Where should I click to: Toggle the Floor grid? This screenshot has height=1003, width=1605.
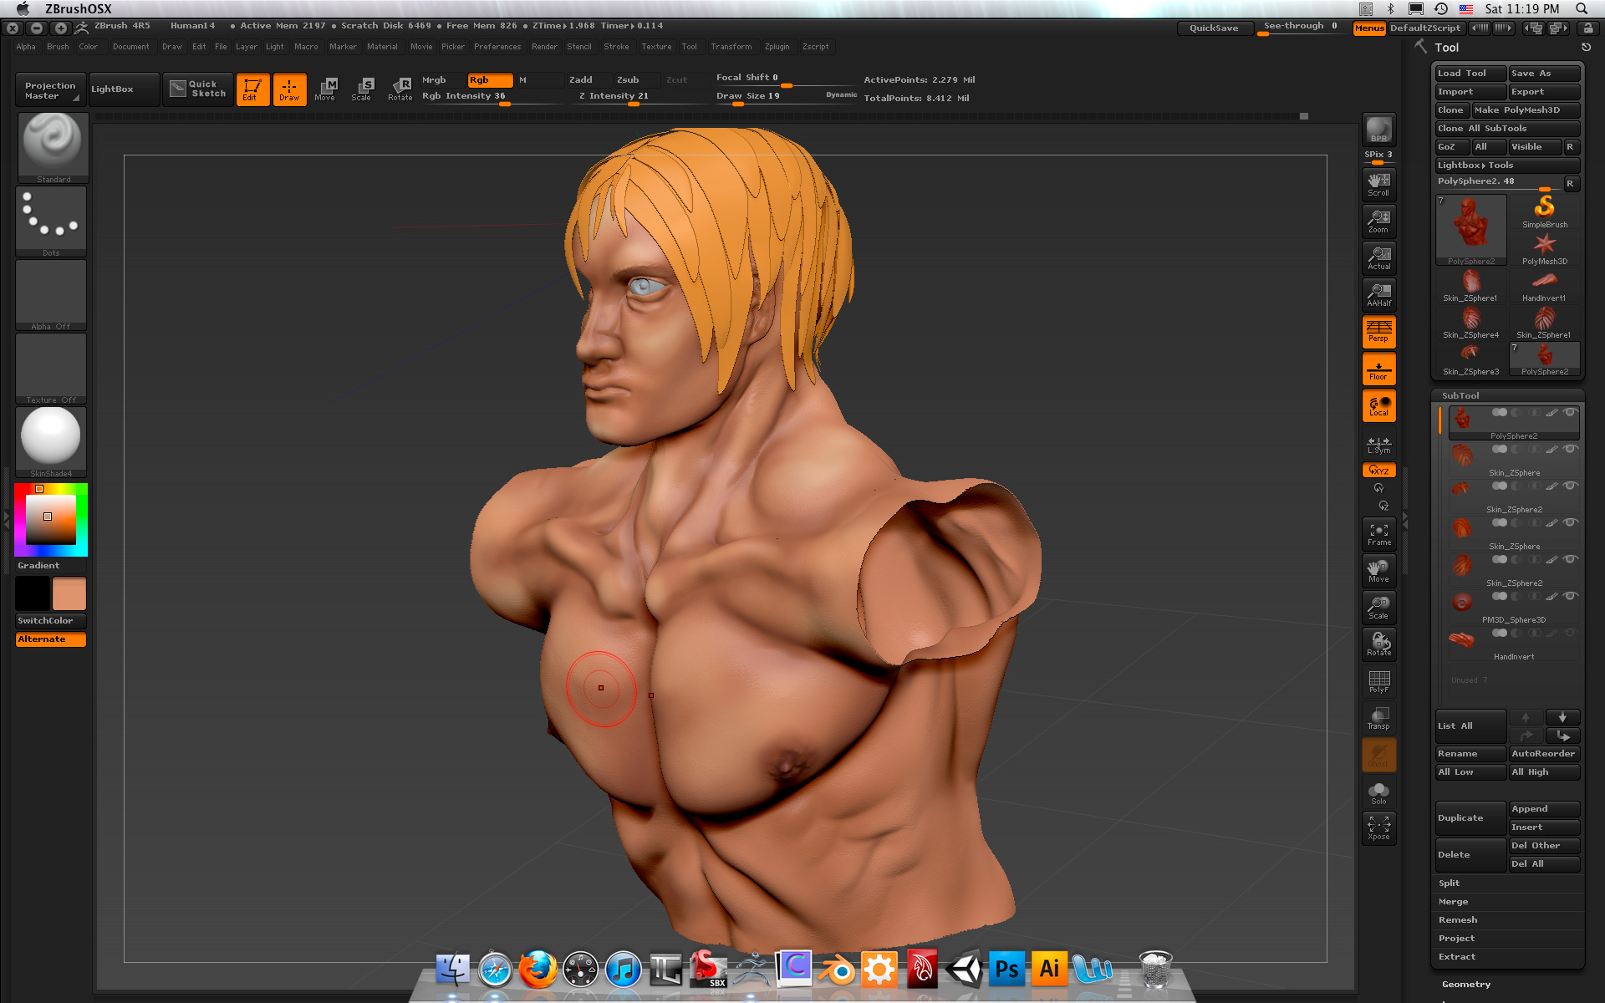(1378, 369)
